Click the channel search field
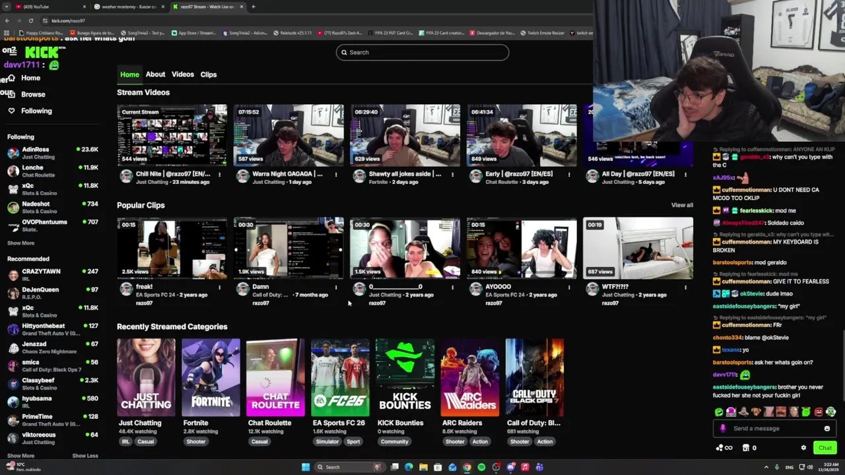 [x=422, y=52]
